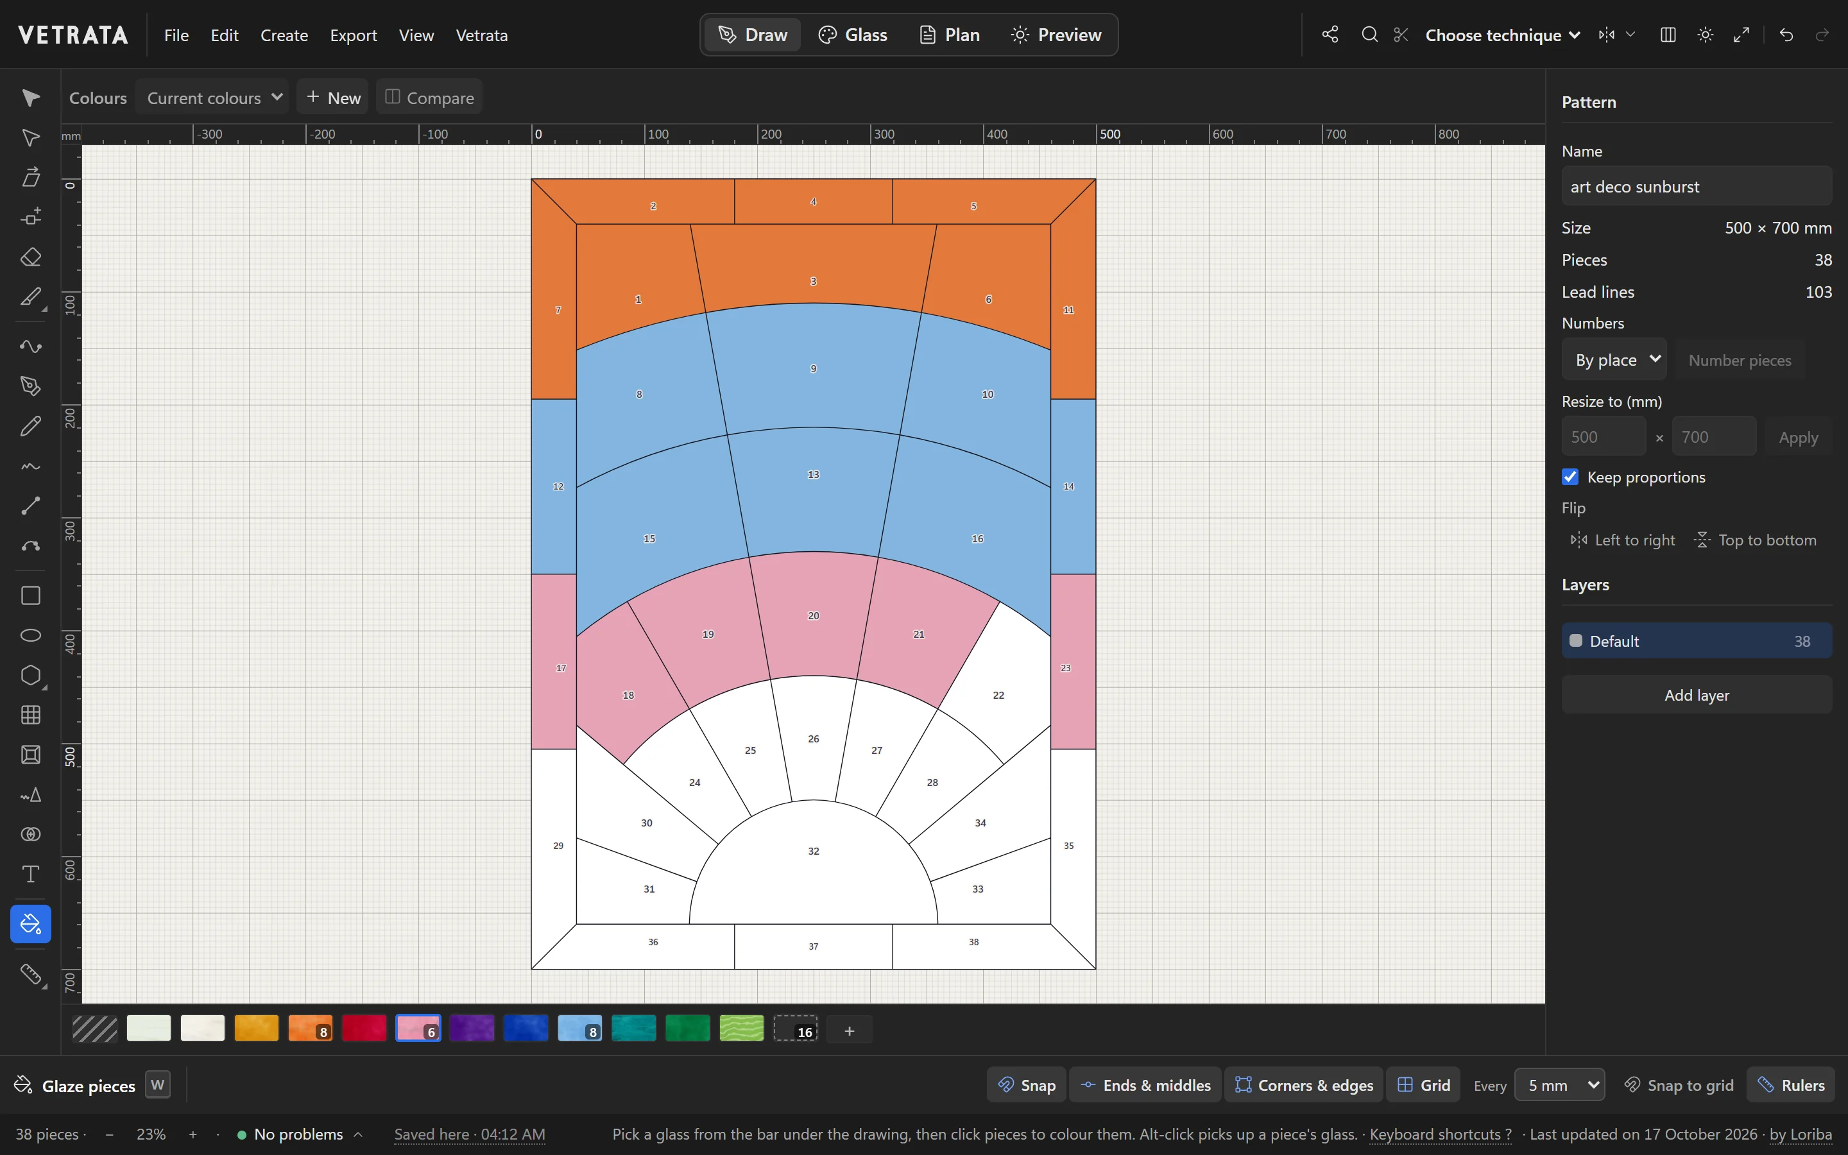The width and height of the screenshot is (1848, 1155).
Task: Expand the No problems status panel
Action: click(300, 1134)
